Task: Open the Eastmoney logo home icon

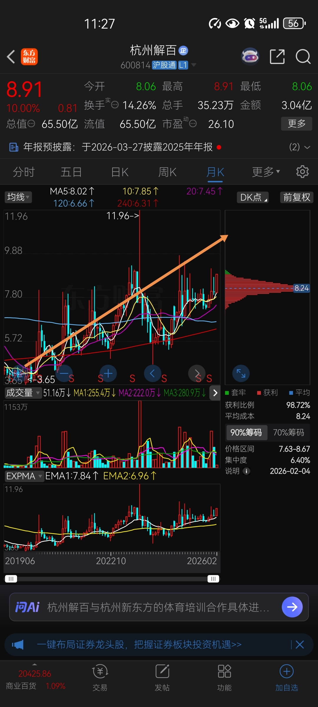Action: [x=29, y=57]
